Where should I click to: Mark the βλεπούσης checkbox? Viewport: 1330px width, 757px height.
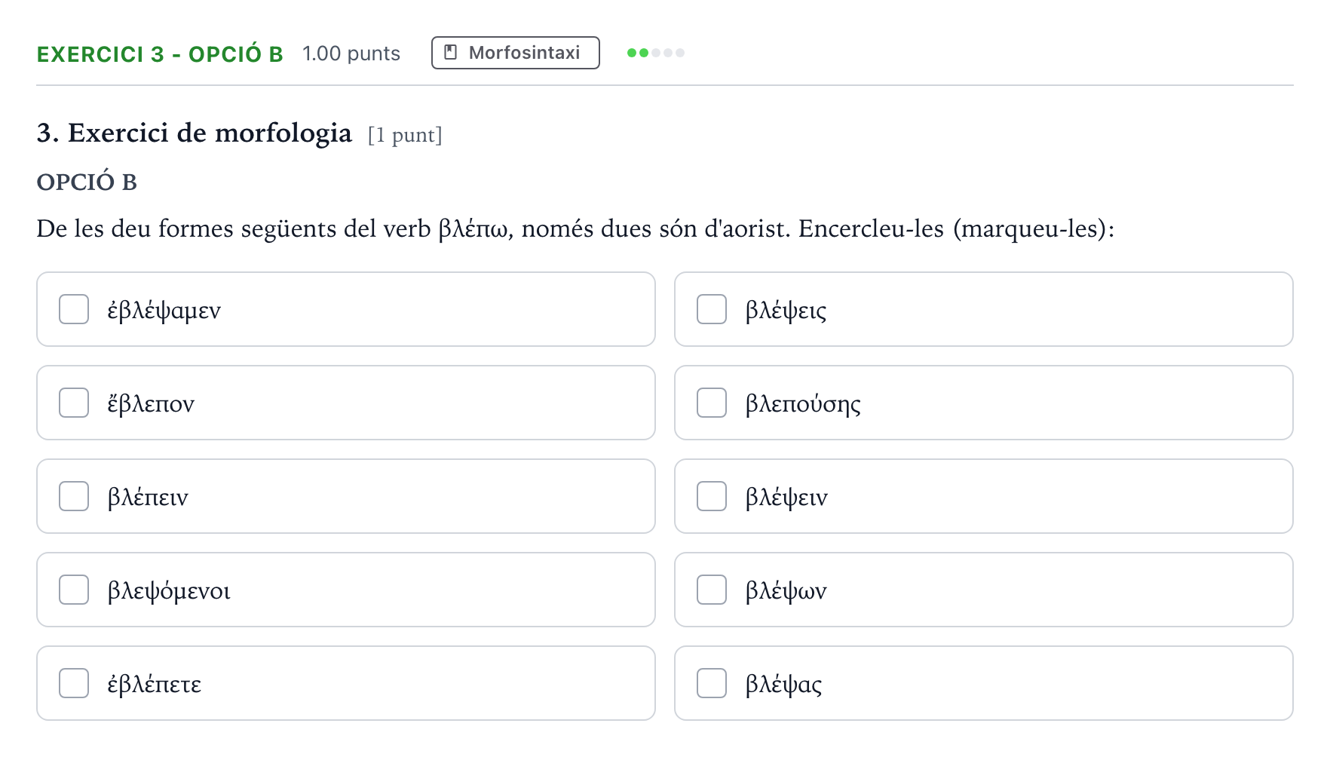point(712,403)
